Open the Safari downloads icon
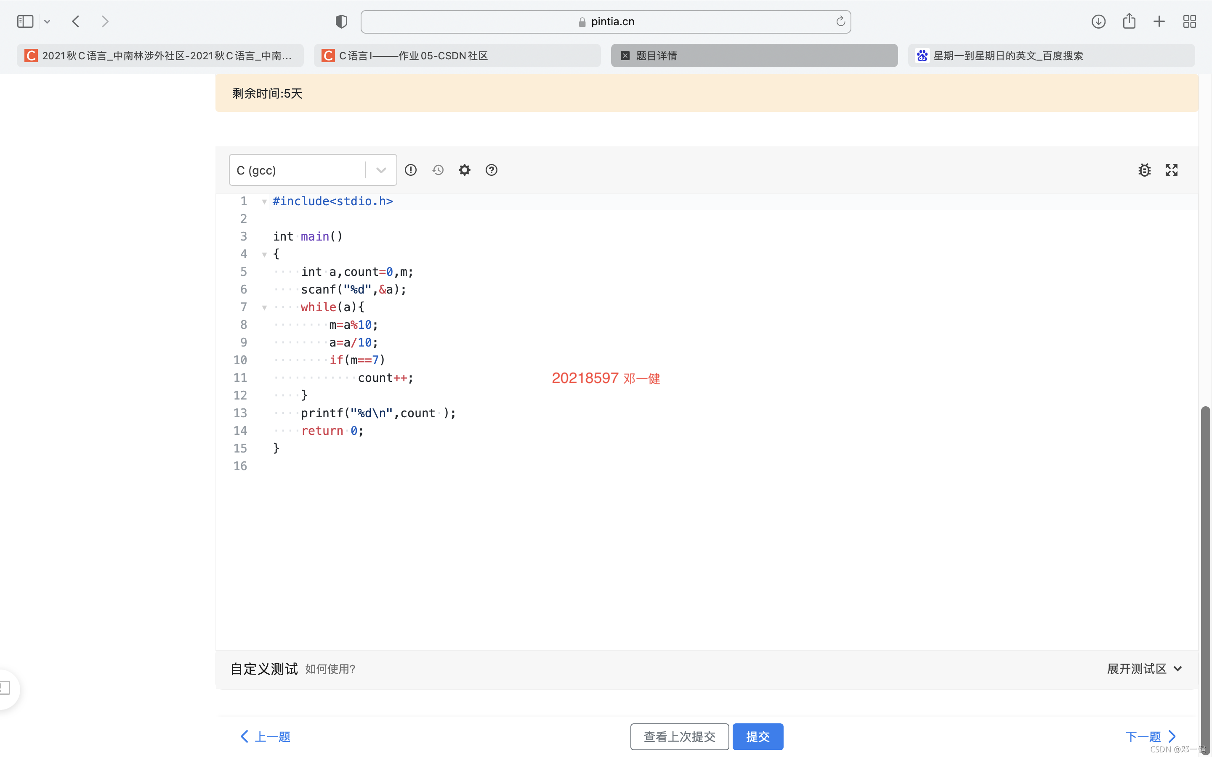The width and height of the screenshot is (1212, 757). [x=1098, y=21]
